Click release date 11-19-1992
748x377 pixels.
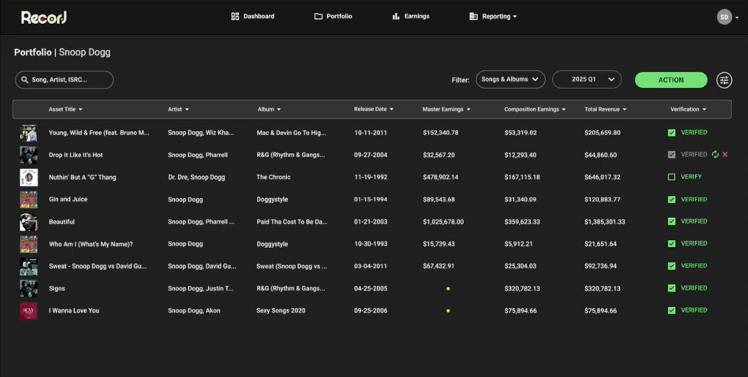click(x=371, y=177)
